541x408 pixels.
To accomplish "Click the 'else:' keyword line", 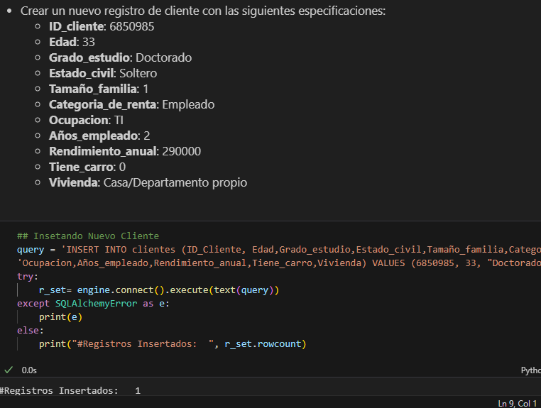I will (31, 330).
